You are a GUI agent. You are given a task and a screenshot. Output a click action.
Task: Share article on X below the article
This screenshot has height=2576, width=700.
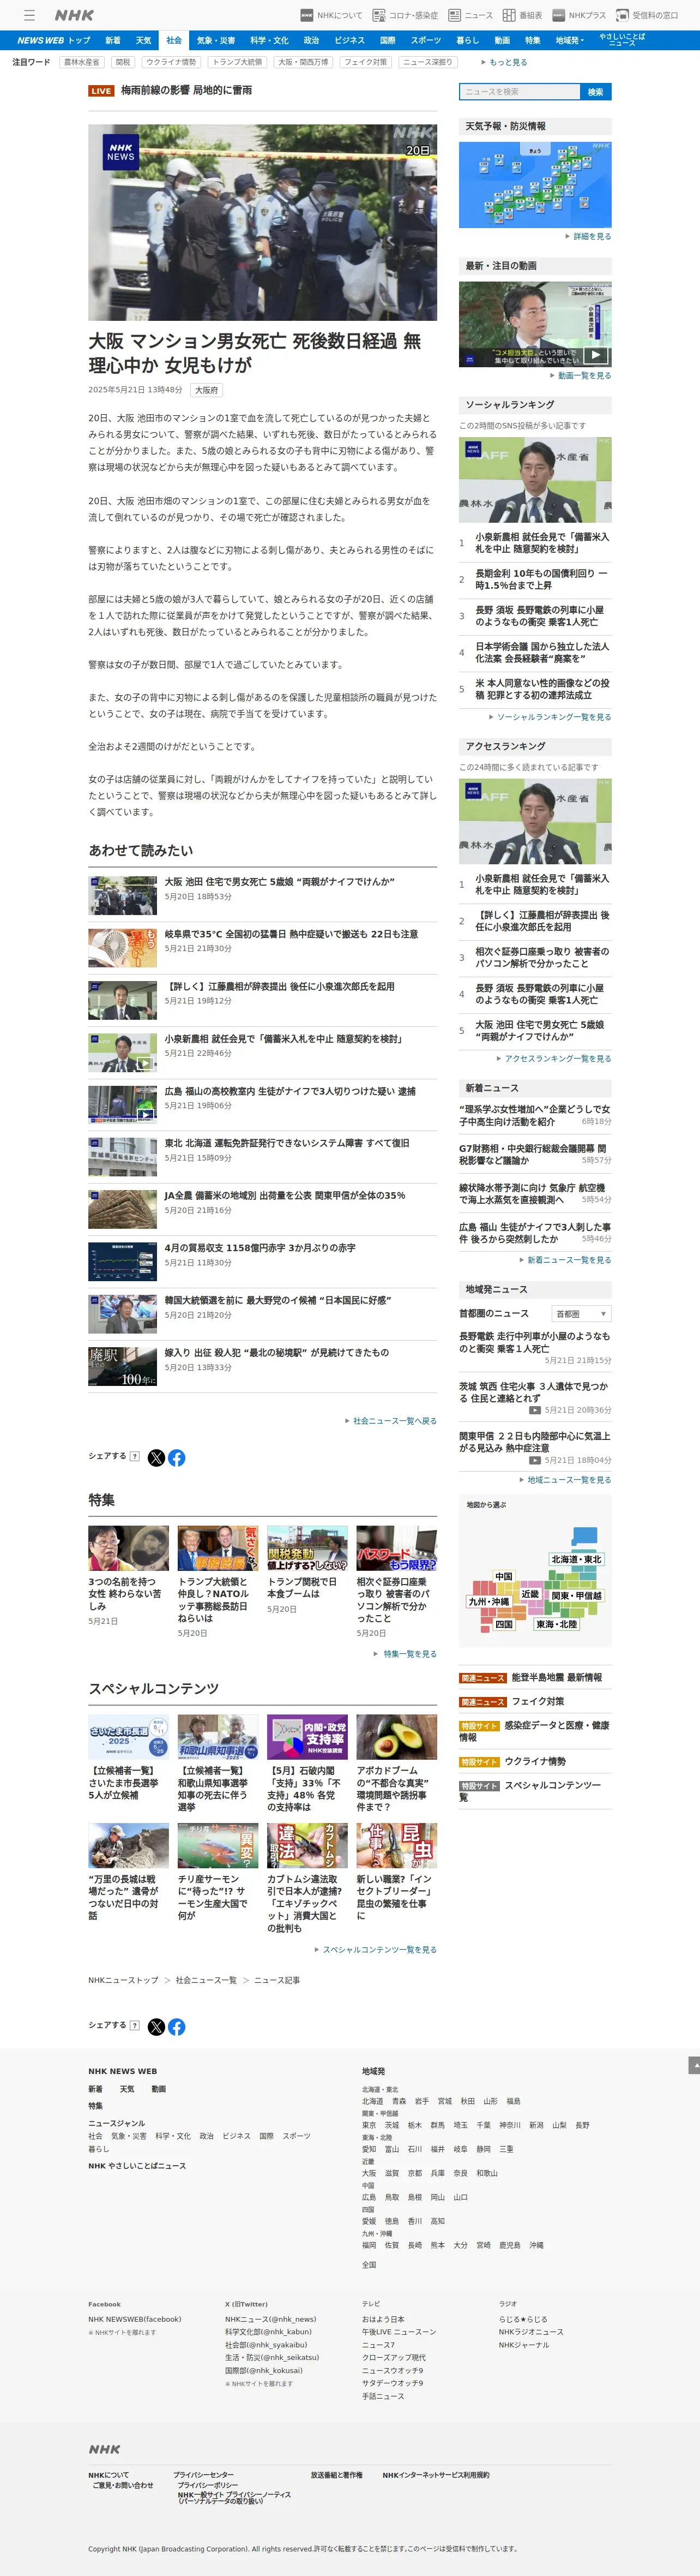point(156,1458)
